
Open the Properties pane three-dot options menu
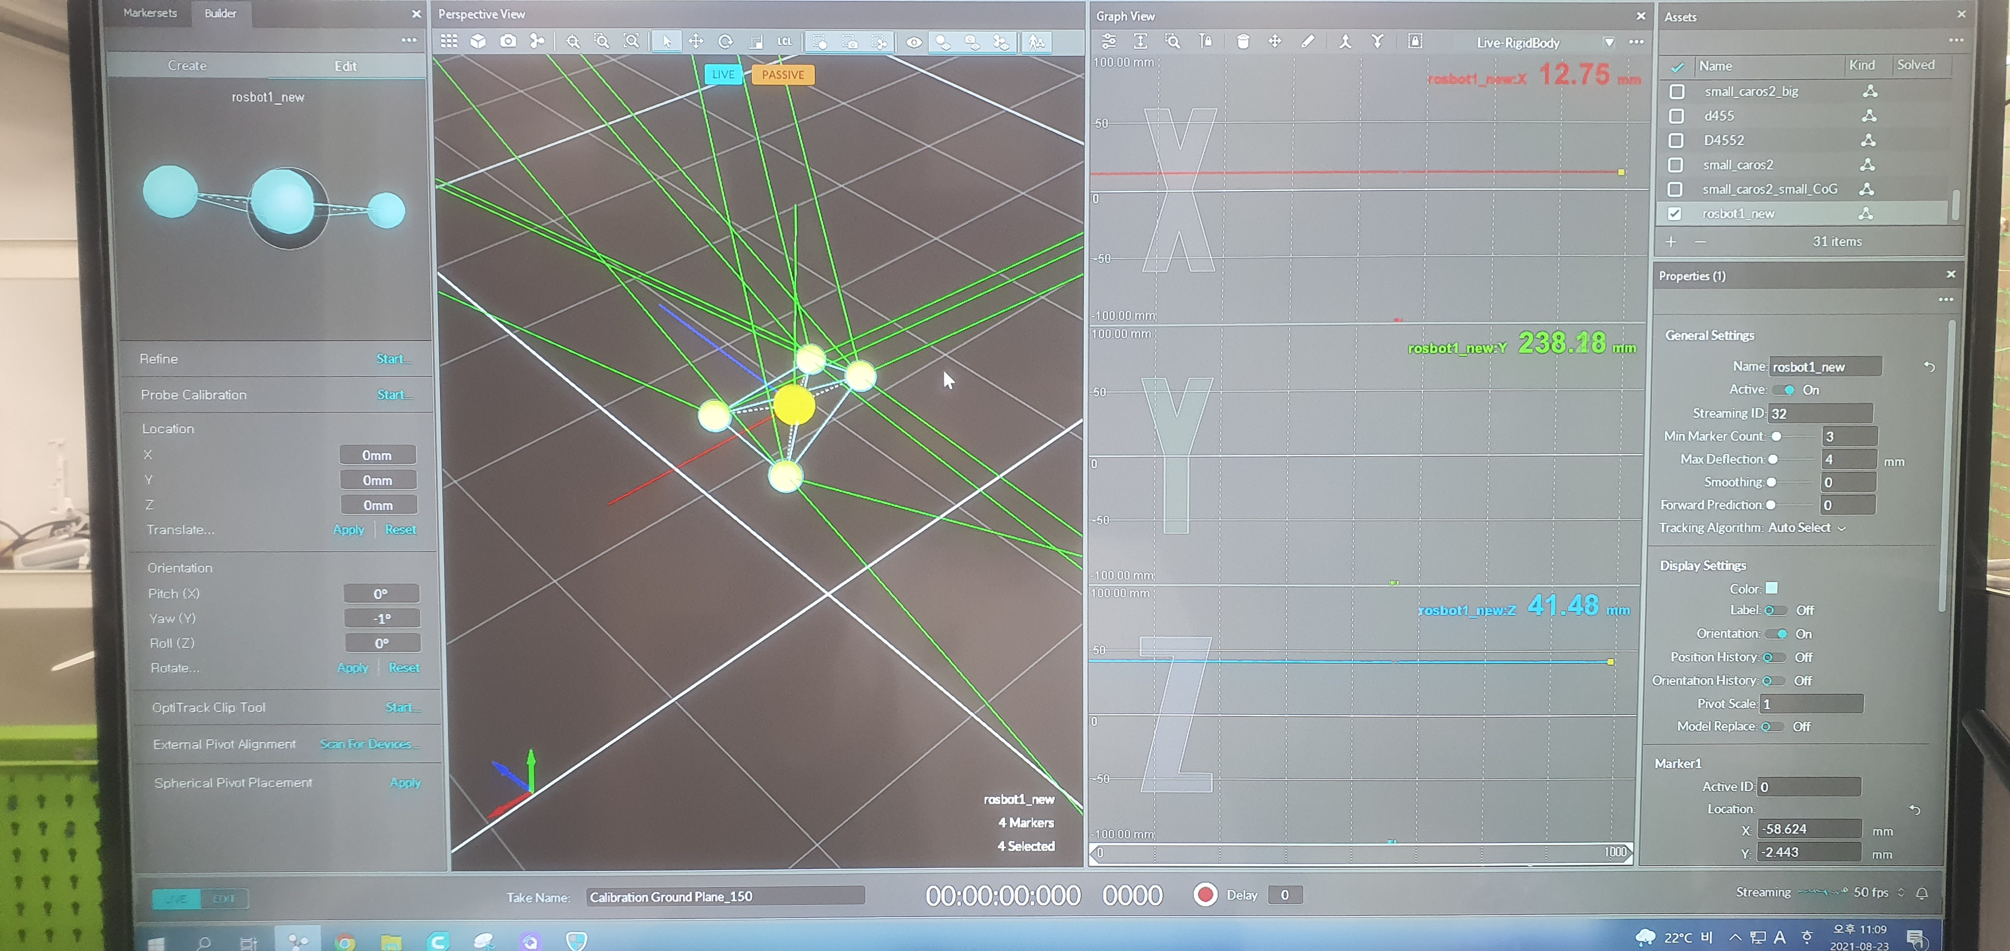click(x=1945, y=300)
